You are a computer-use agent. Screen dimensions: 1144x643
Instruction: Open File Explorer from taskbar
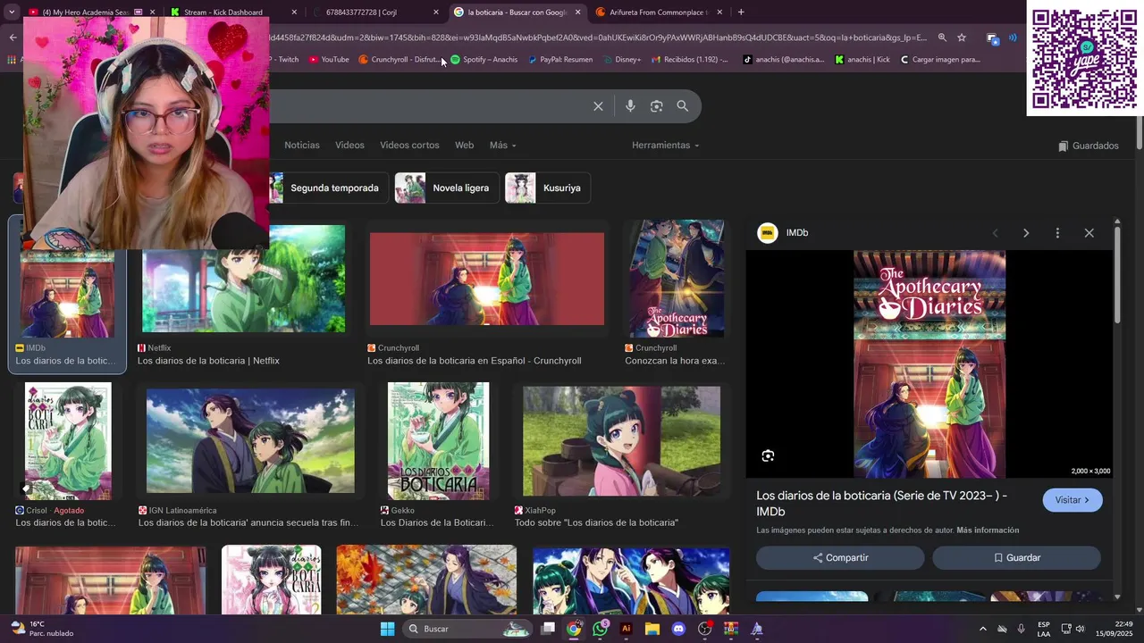(652, 629)
